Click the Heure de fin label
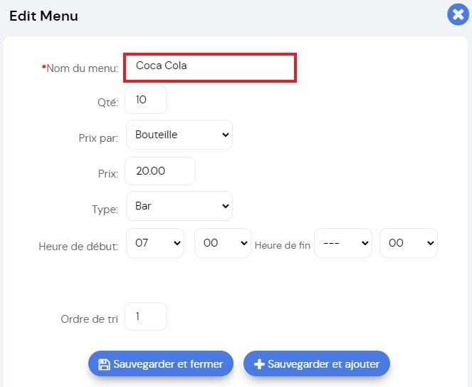This screenshot has height=387, width=472. coord(283,245)
